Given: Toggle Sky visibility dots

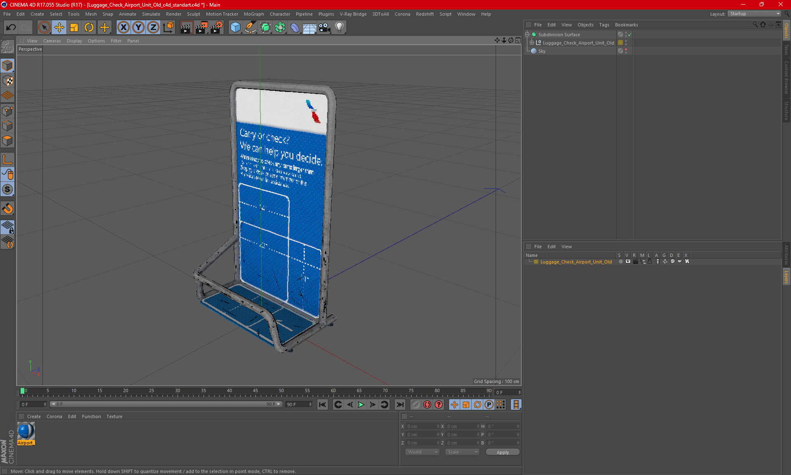Looking at the screenshot, I should pyautogui.click(x=626, y=51).
